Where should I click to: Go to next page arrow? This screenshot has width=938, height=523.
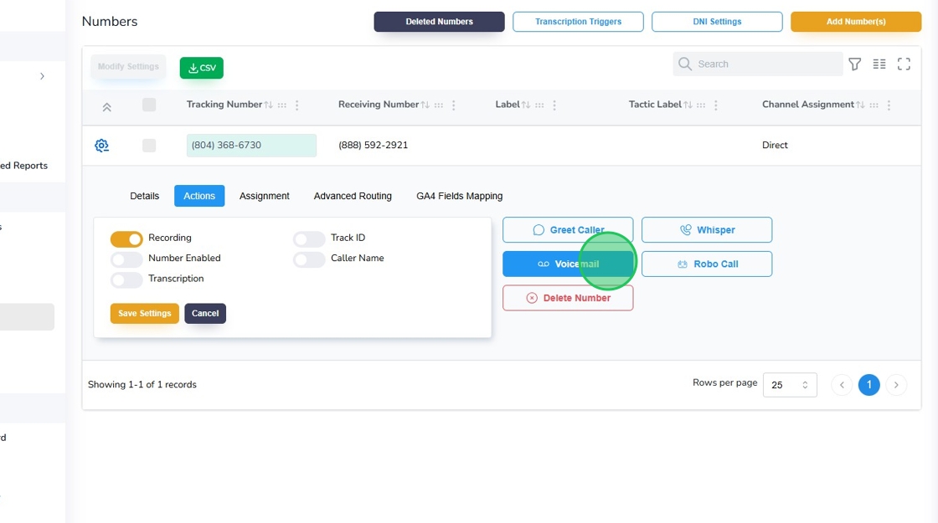pyautogui.click(x=896, y=385)
